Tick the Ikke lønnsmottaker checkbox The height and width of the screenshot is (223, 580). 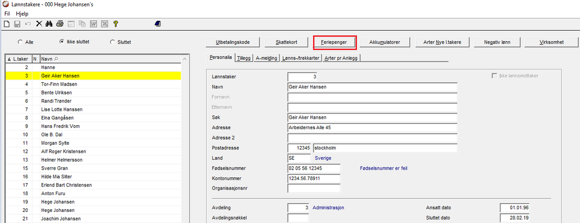click(494, 76)
